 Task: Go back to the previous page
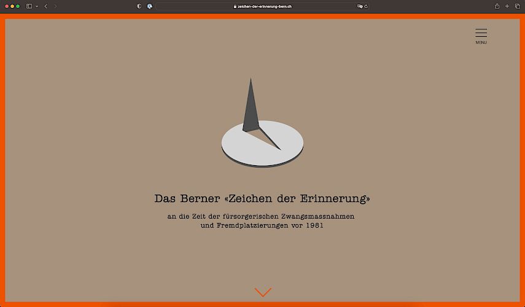click(x=45, y=6)
